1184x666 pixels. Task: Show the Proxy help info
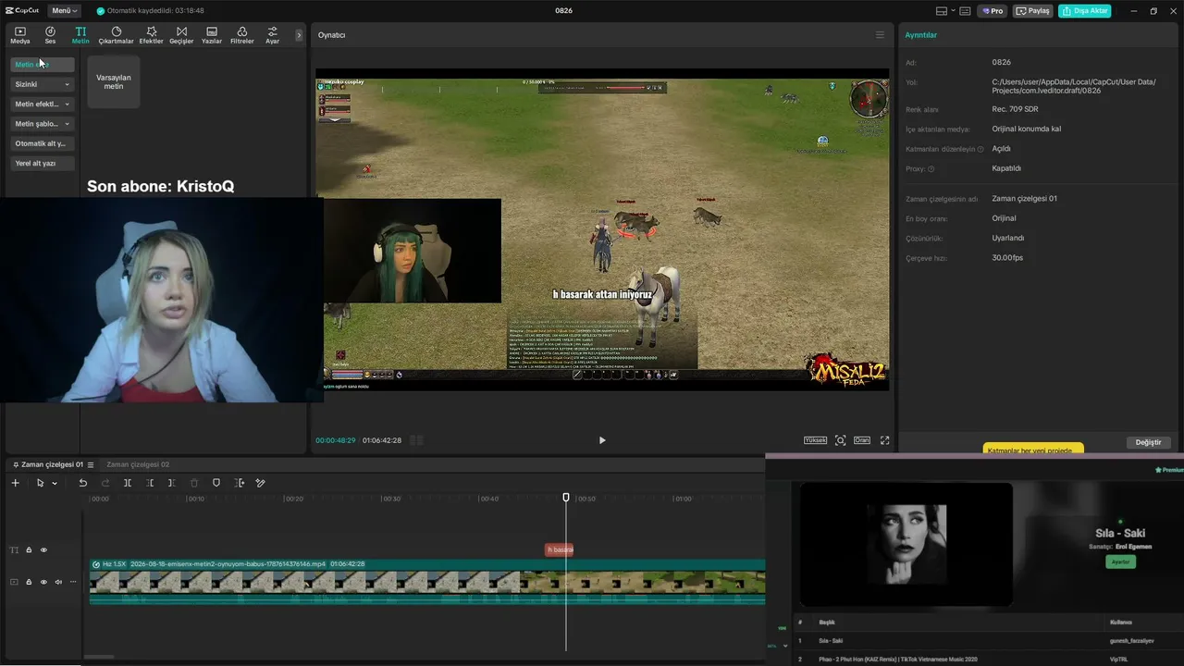[x=931, y=169]
